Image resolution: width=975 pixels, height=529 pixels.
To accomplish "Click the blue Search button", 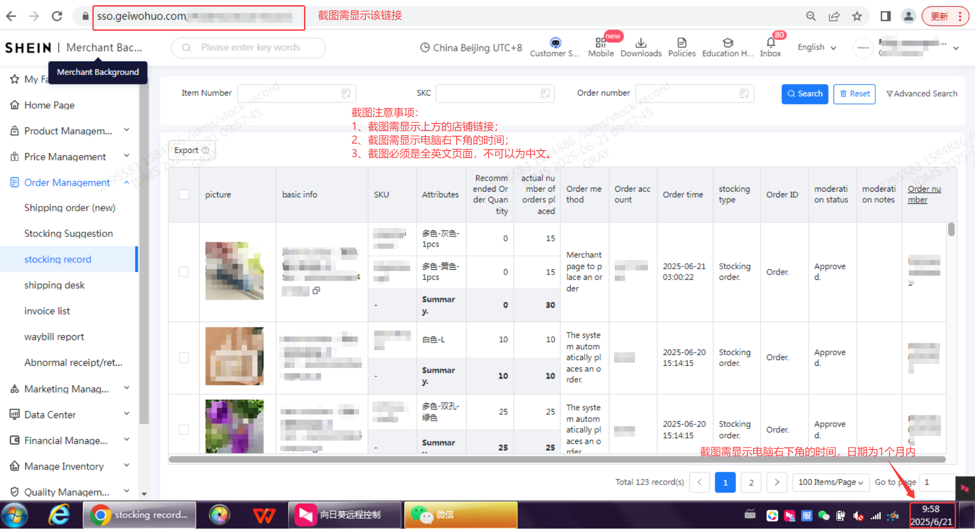I will coord(805,93).
